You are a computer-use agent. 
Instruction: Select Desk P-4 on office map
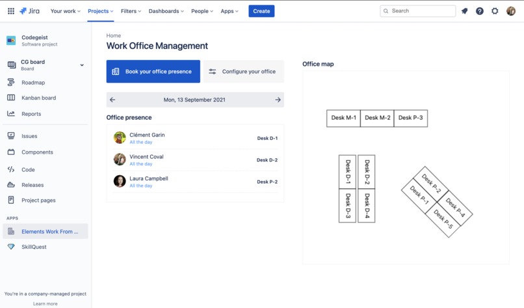[455, 208]
